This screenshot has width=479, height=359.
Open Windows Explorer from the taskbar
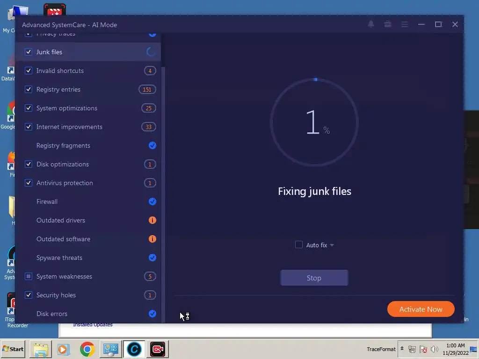(41, 349)
